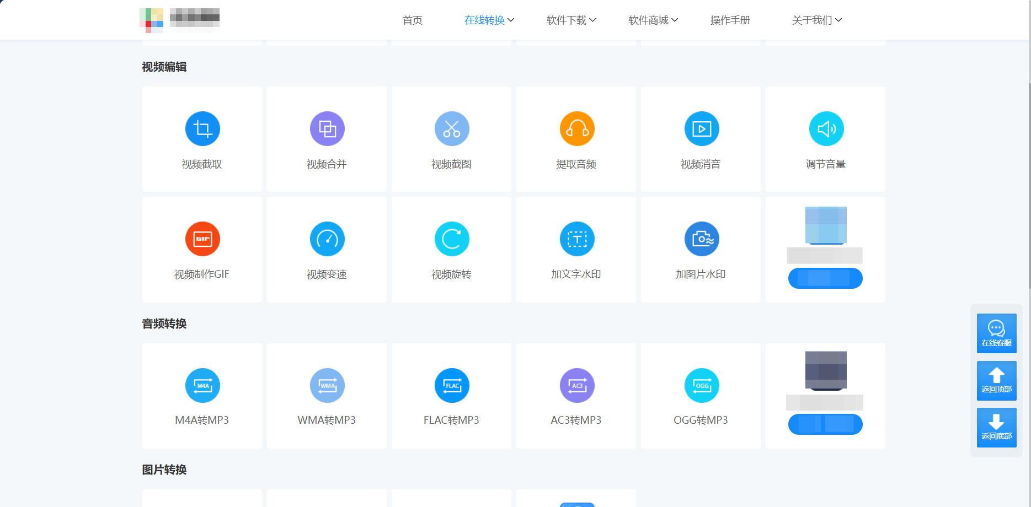
Task: Expand chevron beside 软件下载
Action: pyautogui.click(x=593, y=20)
